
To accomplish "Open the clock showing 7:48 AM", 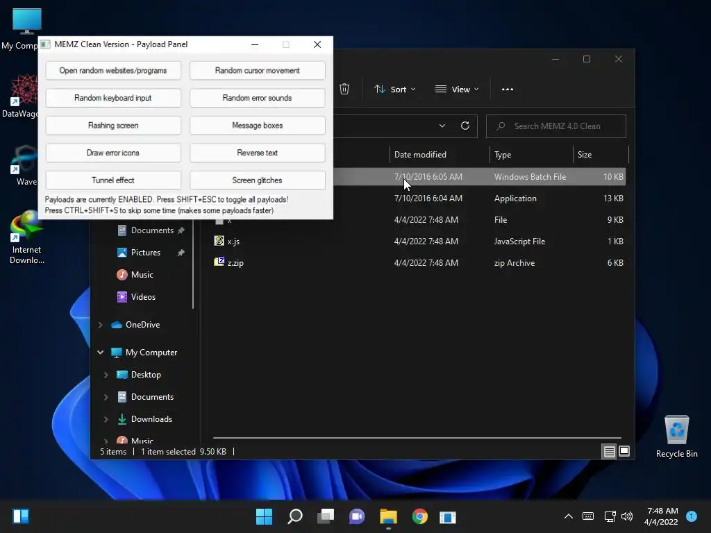I will coord(662,516).
